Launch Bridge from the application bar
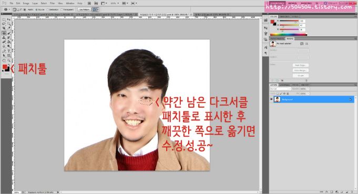 tap(89, 4)
